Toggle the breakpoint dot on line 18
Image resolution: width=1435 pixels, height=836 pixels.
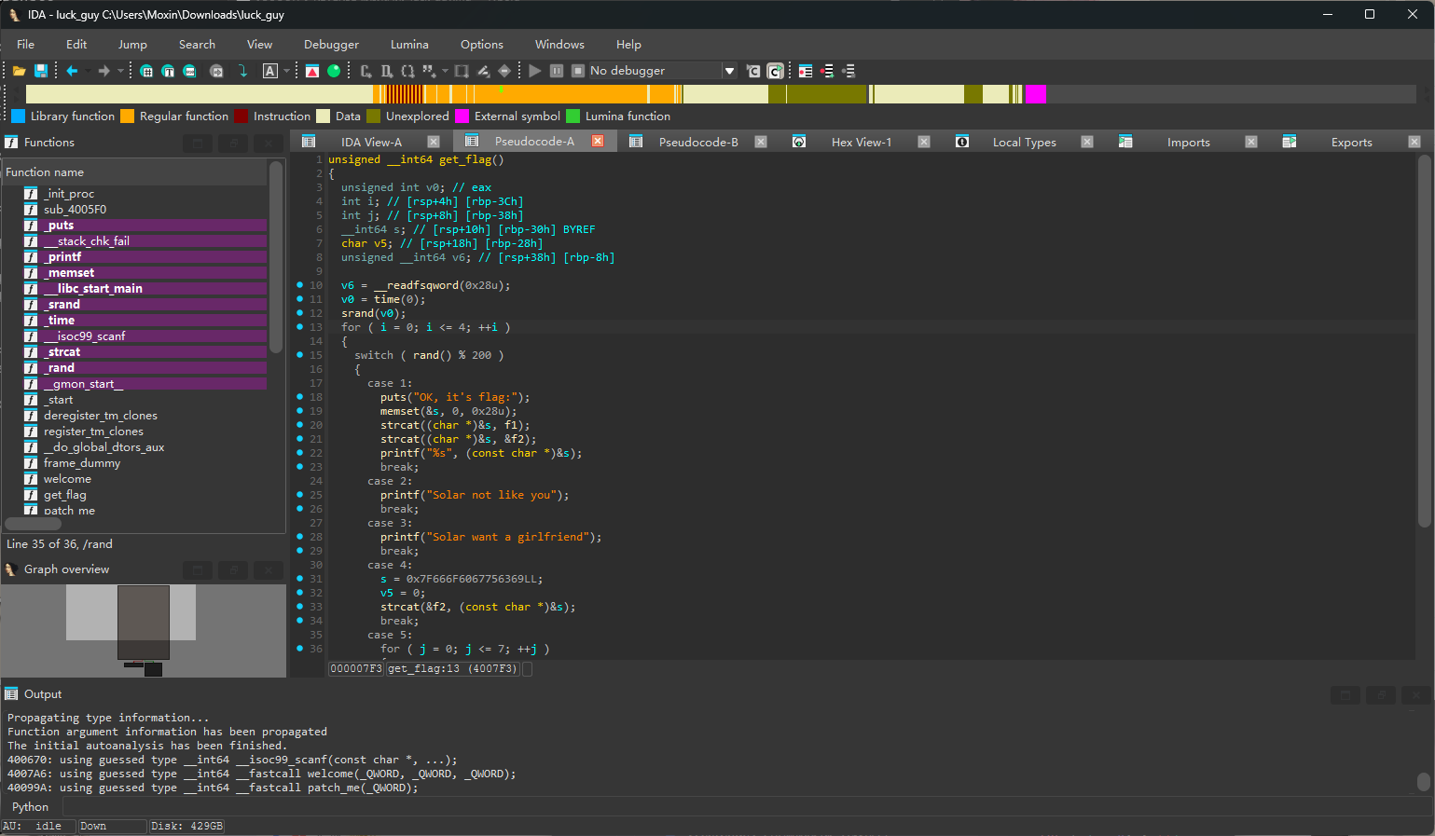click(x=299, y=397)
